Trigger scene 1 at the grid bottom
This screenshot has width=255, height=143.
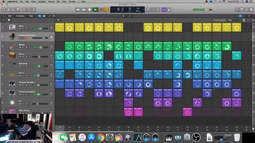coord(60,128)
